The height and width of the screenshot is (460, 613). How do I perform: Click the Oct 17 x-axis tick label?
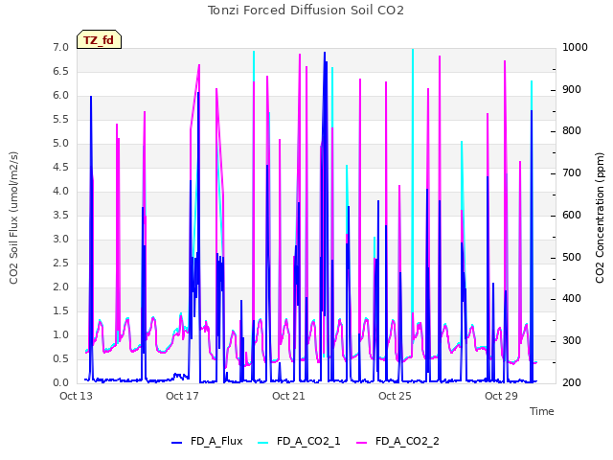pyautogui.click(x=182, y=396)
